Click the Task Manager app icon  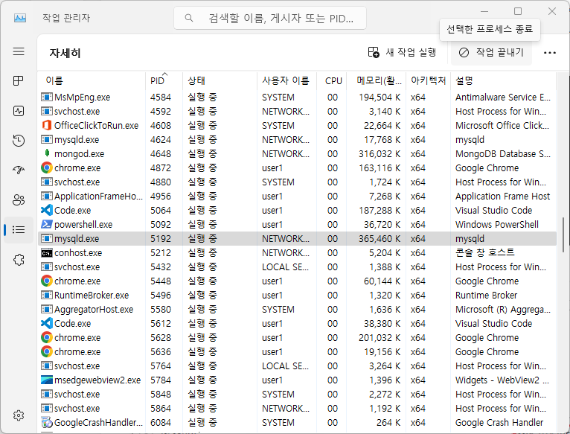[20, 17]
